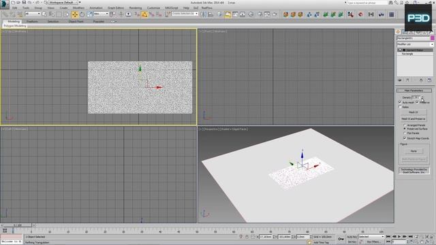Click the Play Animation button
This screenshot has width=436, height=245.
point(399,237)
